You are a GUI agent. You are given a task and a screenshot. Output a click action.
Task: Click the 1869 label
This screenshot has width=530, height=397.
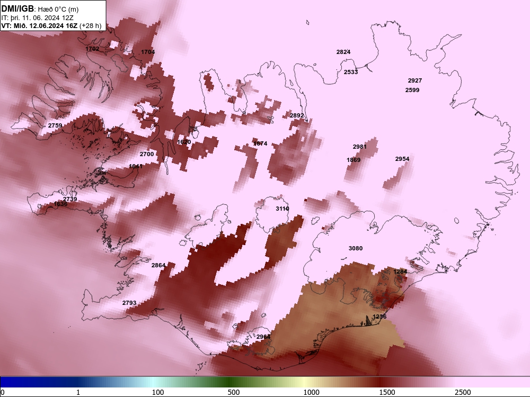coord(354,160)
